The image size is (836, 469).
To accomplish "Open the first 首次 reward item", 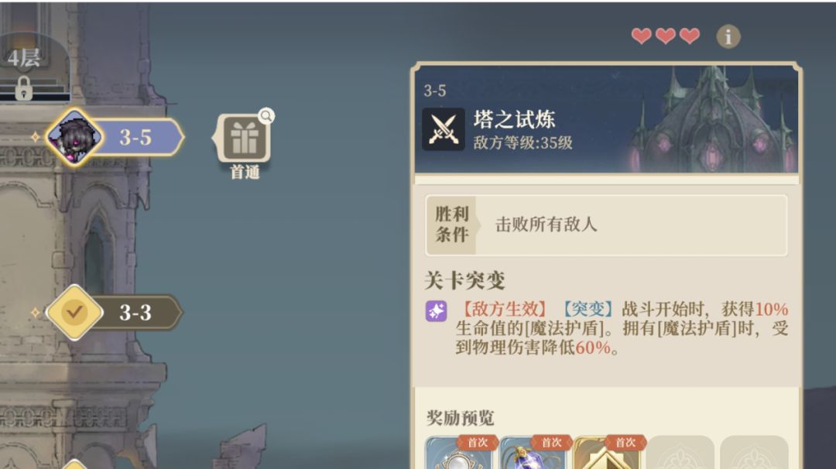I will pyautogui.click(x=460, y=452).
